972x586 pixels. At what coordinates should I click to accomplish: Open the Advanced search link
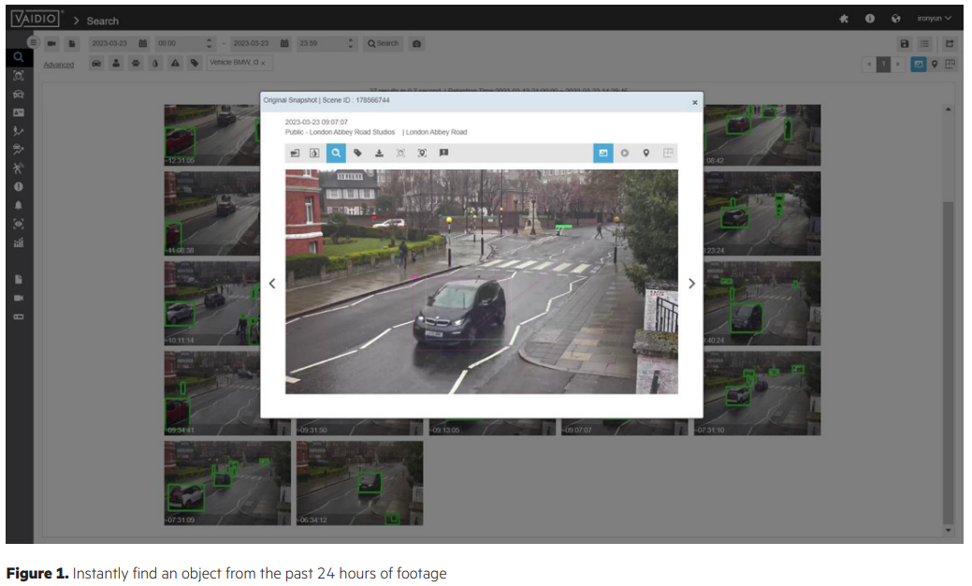58,65
